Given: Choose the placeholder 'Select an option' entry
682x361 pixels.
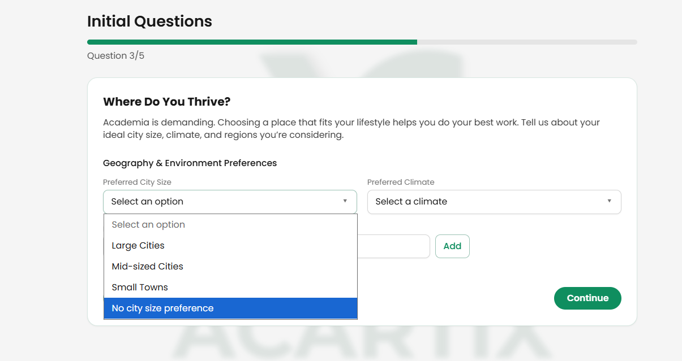Looking at the screenshot, I should click(148, 224).
